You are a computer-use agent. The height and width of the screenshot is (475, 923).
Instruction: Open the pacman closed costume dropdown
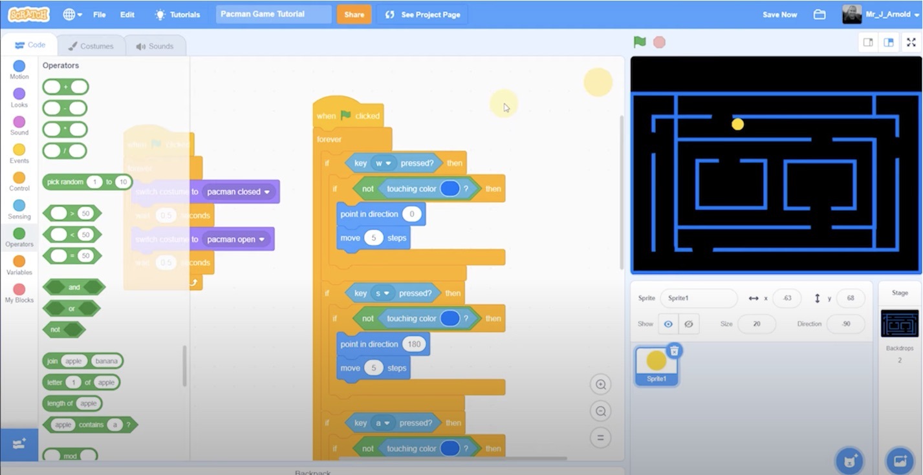click(239, 192)
